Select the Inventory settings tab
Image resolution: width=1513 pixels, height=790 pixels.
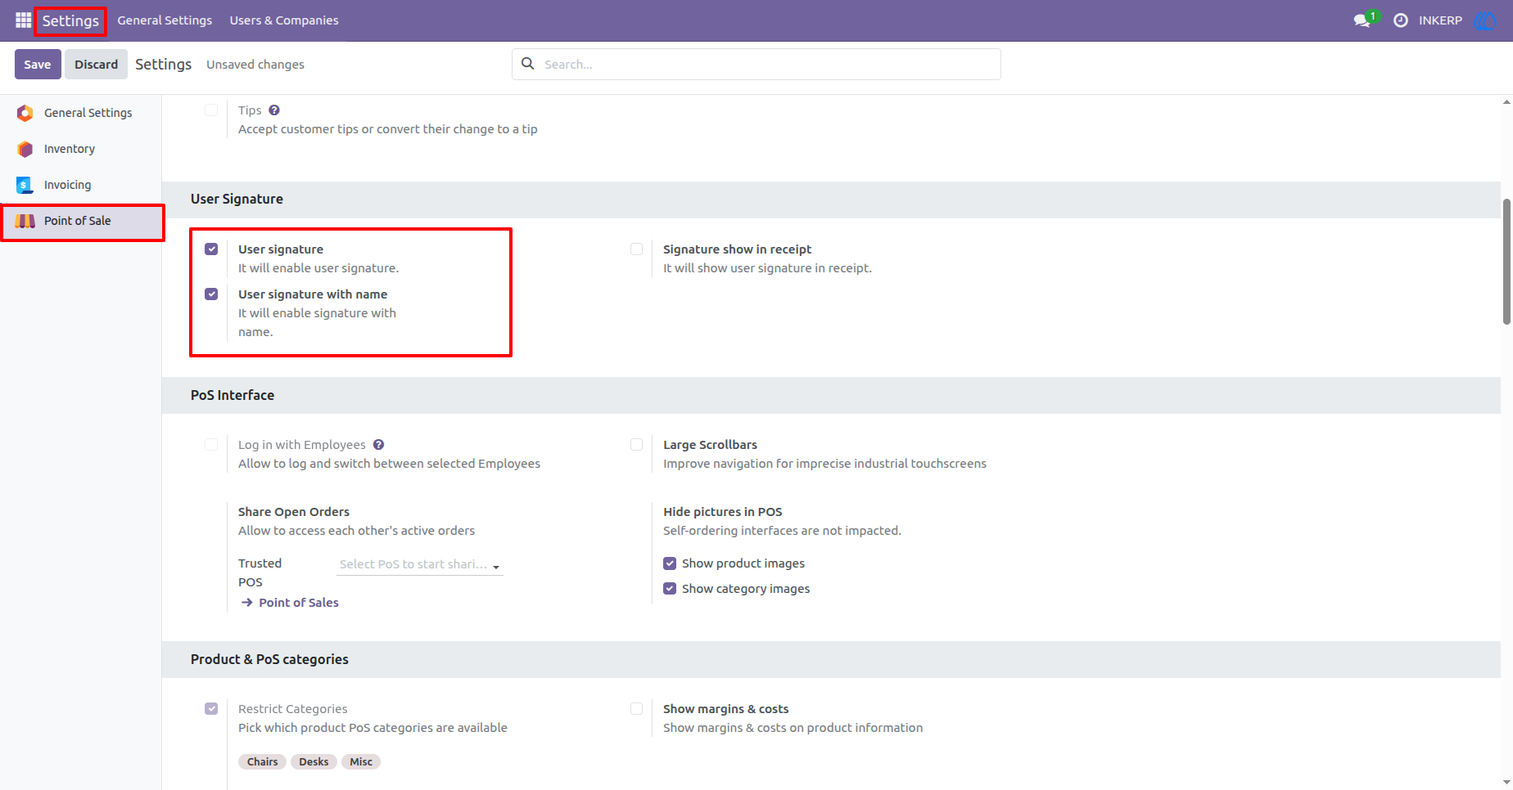[x=81, y=149]
